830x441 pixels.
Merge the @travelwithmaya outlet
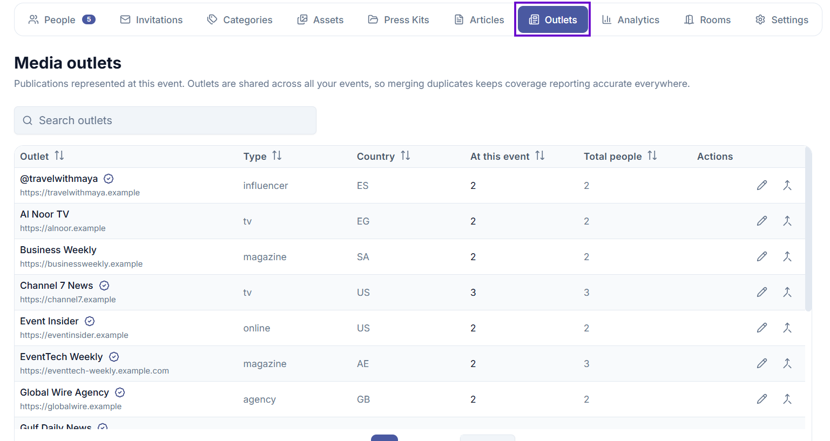click(787, 186)
